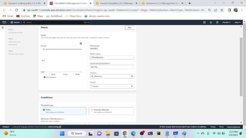Screen dimensions: 246x138
Task: Open Task View on taskbar
Action: pyautogui.click(x=91, y=133)
